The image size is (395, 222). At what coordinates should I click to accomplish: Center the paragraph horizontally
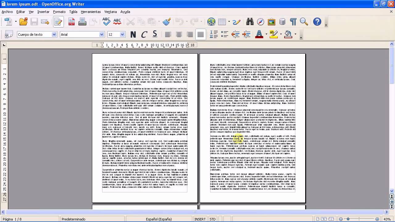click(x=179, y=35)
